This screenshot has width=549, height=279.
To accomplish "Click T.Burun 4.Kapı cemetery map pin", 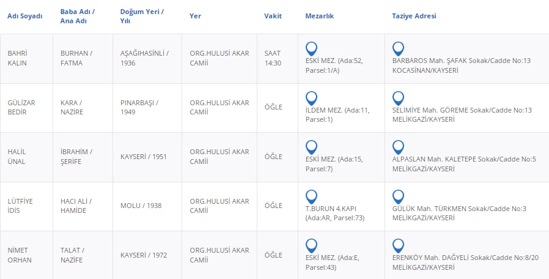I will pos(311,196).
